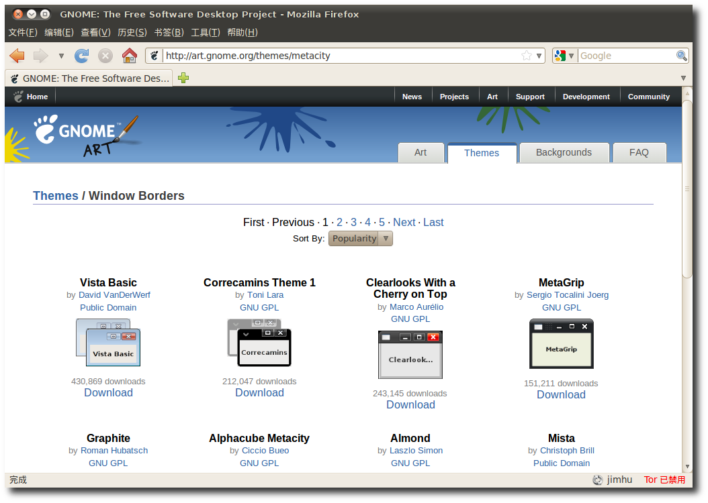Click the Correcamins theme preview thumbnail

tap(259, 343)
